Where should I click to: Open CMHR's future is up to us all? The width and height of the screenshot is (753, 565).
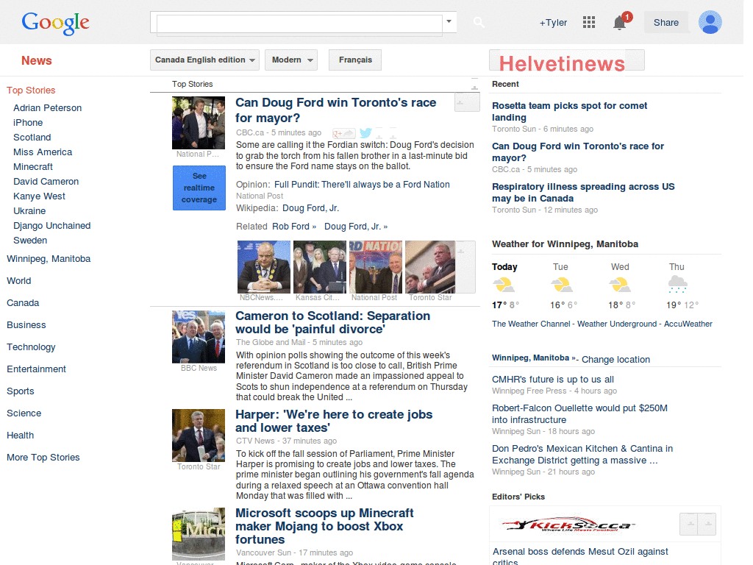click(x=553, y=380)
